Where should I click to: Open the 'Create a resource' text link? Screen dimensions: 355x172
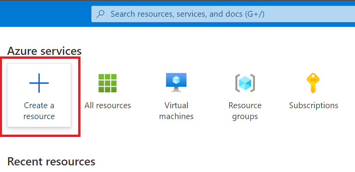(39, 111)
